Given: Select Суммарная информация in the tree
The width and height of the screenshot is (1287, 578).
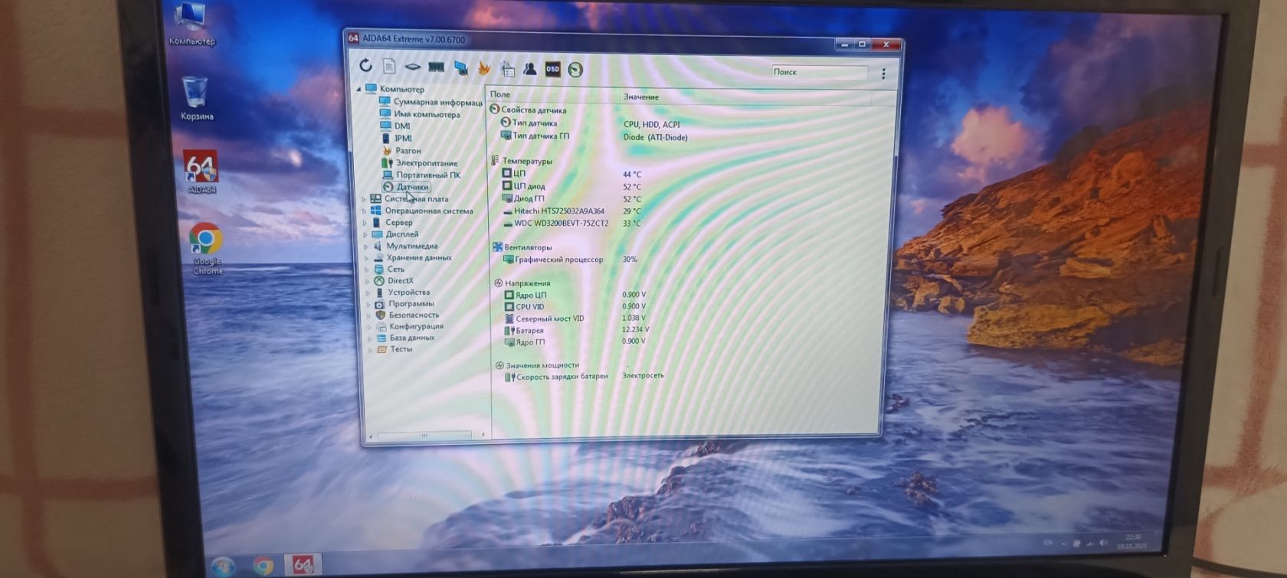Looking at the screenshot, I should tap(431, 102).
